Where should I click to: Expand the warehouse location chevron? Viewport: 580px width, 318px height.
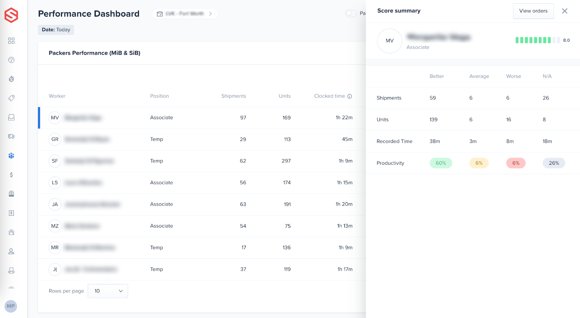pos(210,14)
